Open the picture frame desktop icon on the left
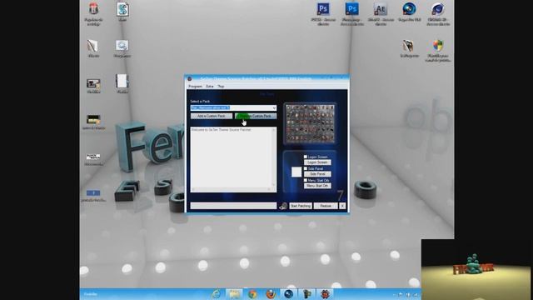 [93, 83]
